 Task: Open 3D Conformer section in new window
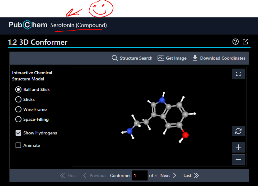[246, 42]
